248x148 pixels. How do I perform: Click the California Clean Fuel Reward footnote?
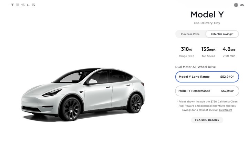[207, 106]
